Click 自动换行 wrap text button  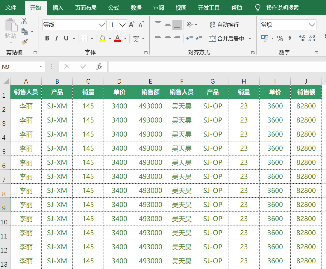point(224,25)
